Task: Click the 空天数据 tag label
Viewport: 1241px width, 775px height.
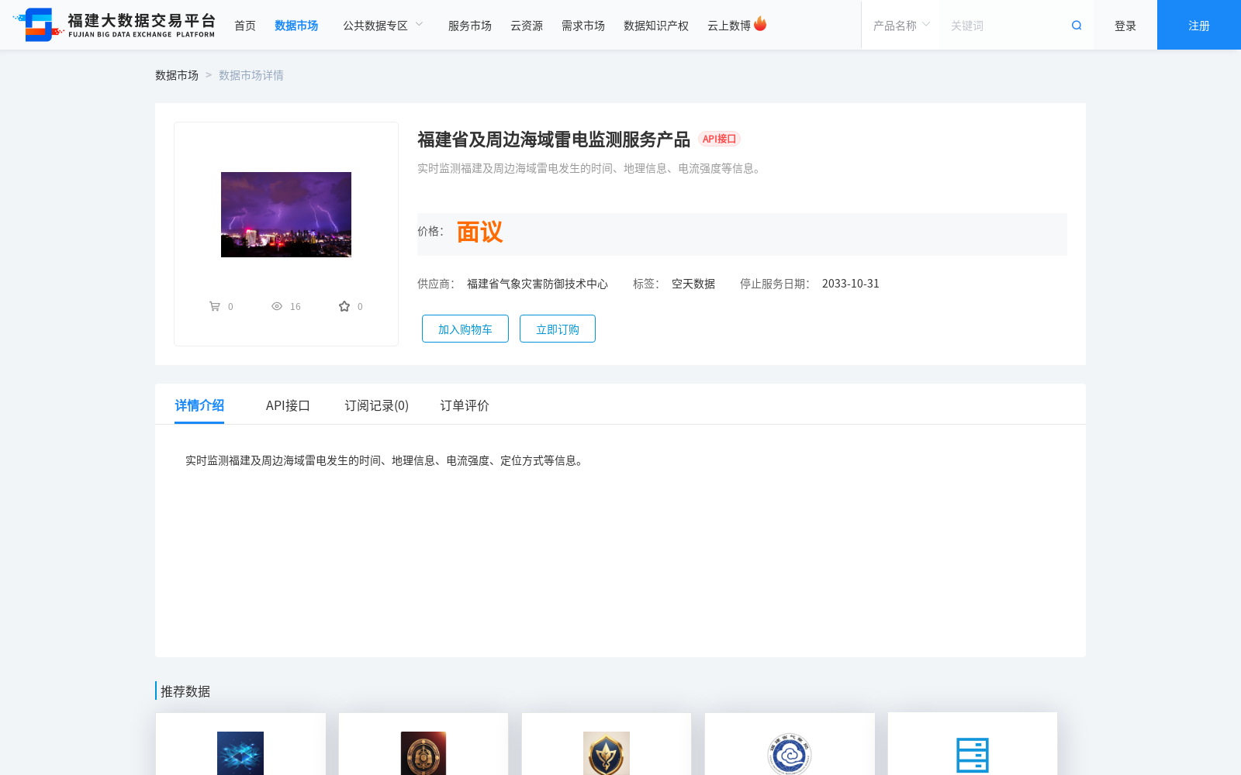Action: (x=693, y=284)
